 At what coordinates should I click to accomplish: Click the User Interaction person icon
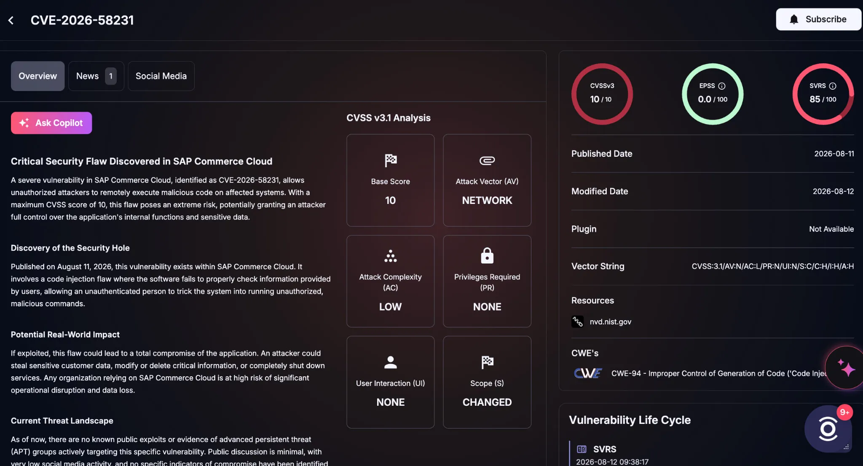click(391, 362)
